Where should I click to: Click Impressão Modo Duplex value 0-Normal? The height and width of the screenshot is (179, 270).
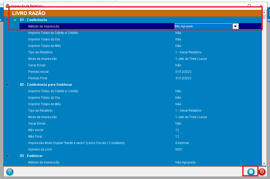[x=182, y=143]
